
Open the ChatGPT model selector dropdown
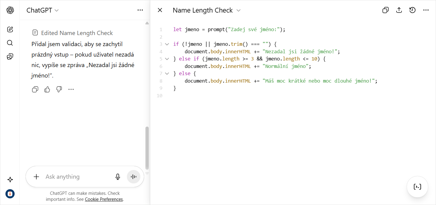pyautogui.click(x=42, y=10)
